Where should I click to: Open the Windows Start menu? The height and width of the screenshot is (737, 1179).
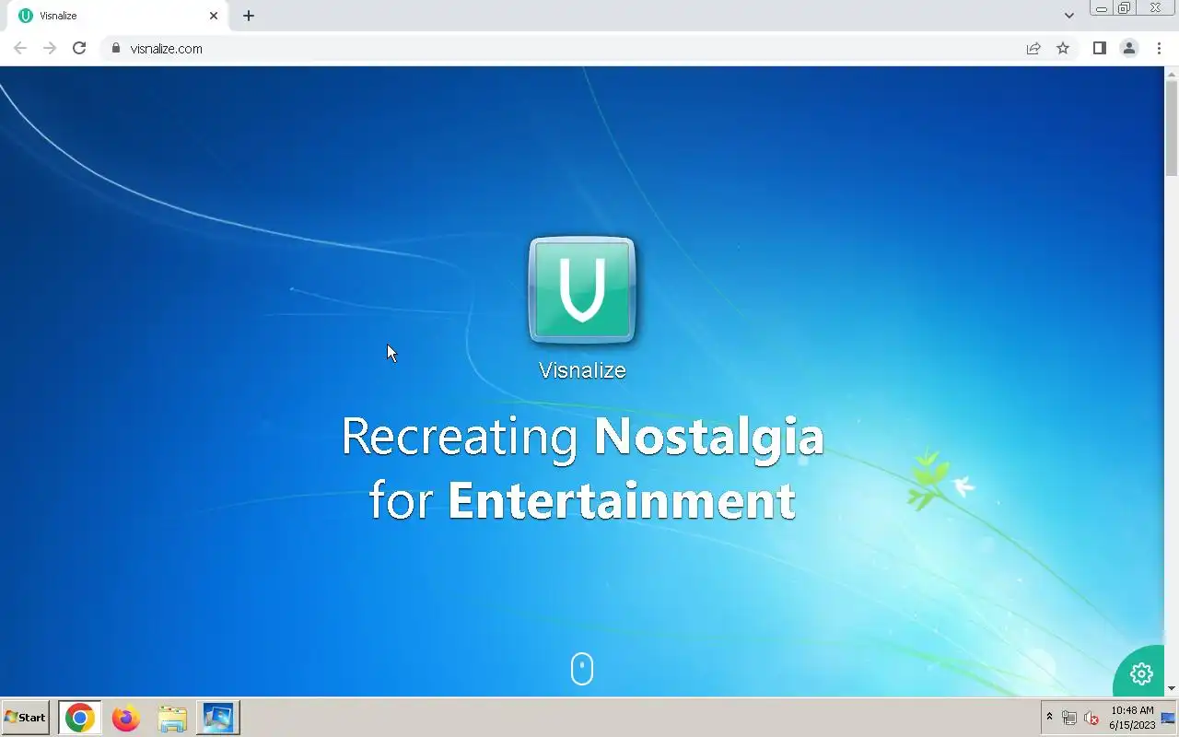(x=26, y=717)
